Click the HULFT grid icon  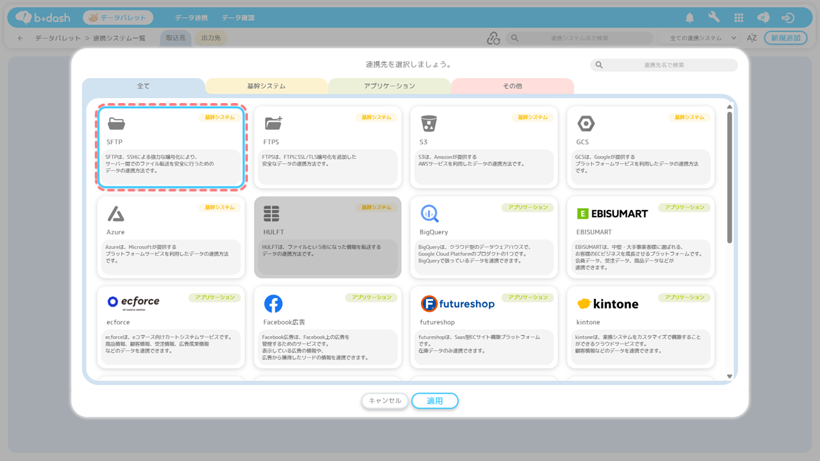[272, 214]
